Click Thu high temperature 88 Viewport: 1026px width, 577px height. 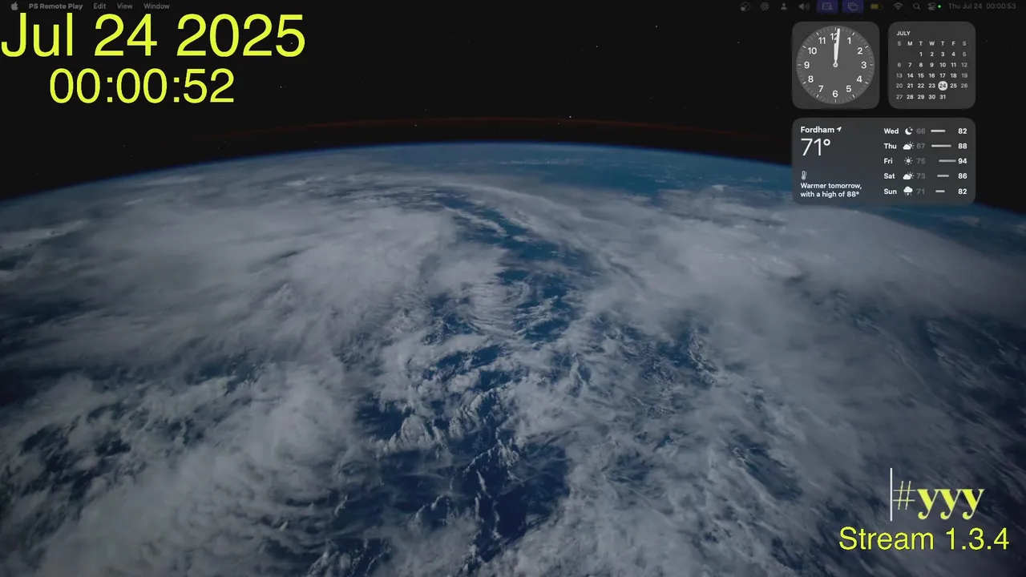[963, 146]
